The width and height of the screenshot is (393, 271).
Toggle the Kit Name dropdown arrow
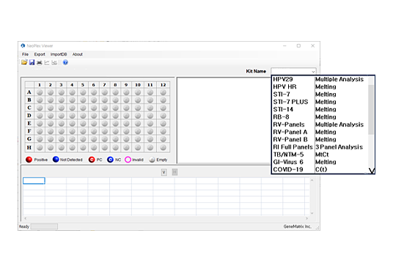pyautogui.click(x=313, y=72)
